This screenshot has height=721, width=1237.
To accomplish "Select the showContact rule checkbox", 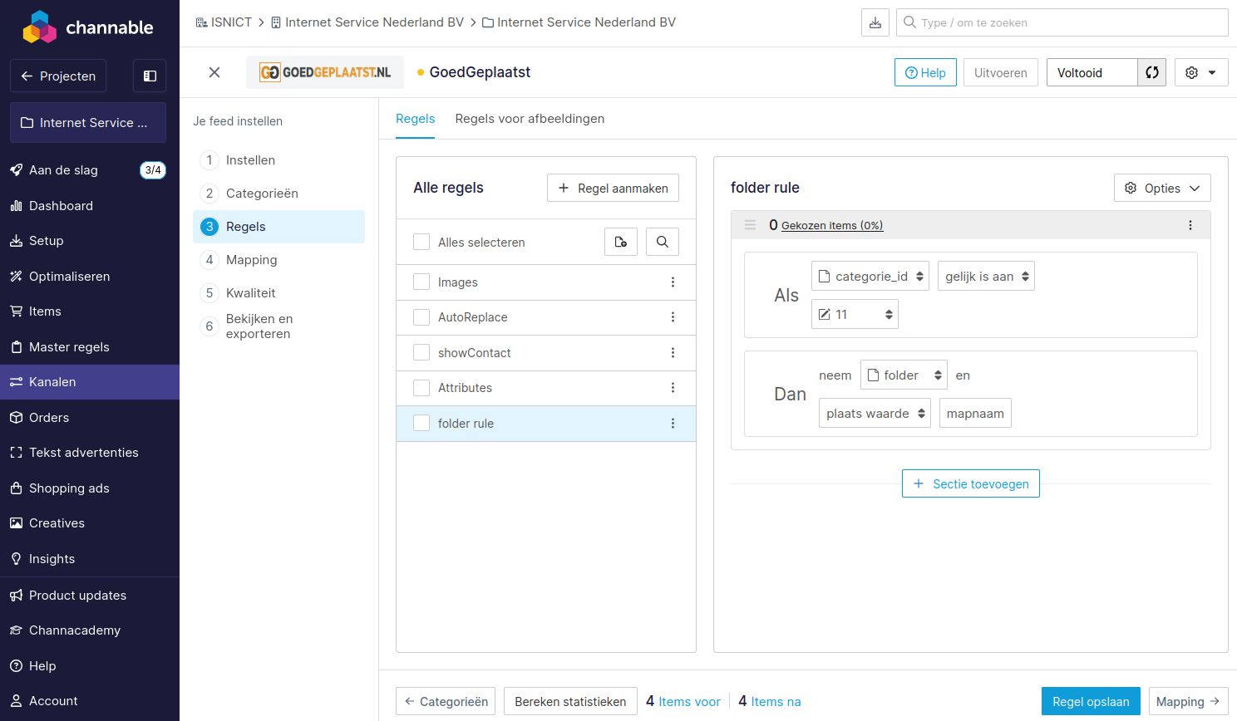I will tap(421, 353).
